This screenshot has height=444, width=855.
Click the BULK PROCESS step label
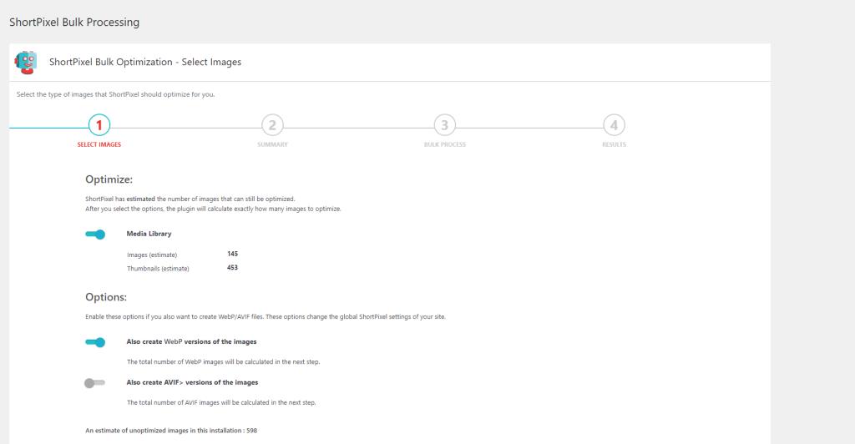[445, 144]
